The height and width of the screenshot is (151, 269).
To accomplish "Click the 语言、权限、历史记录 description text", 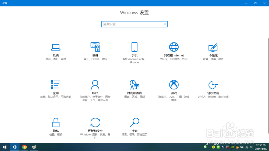I will point(134,135).
